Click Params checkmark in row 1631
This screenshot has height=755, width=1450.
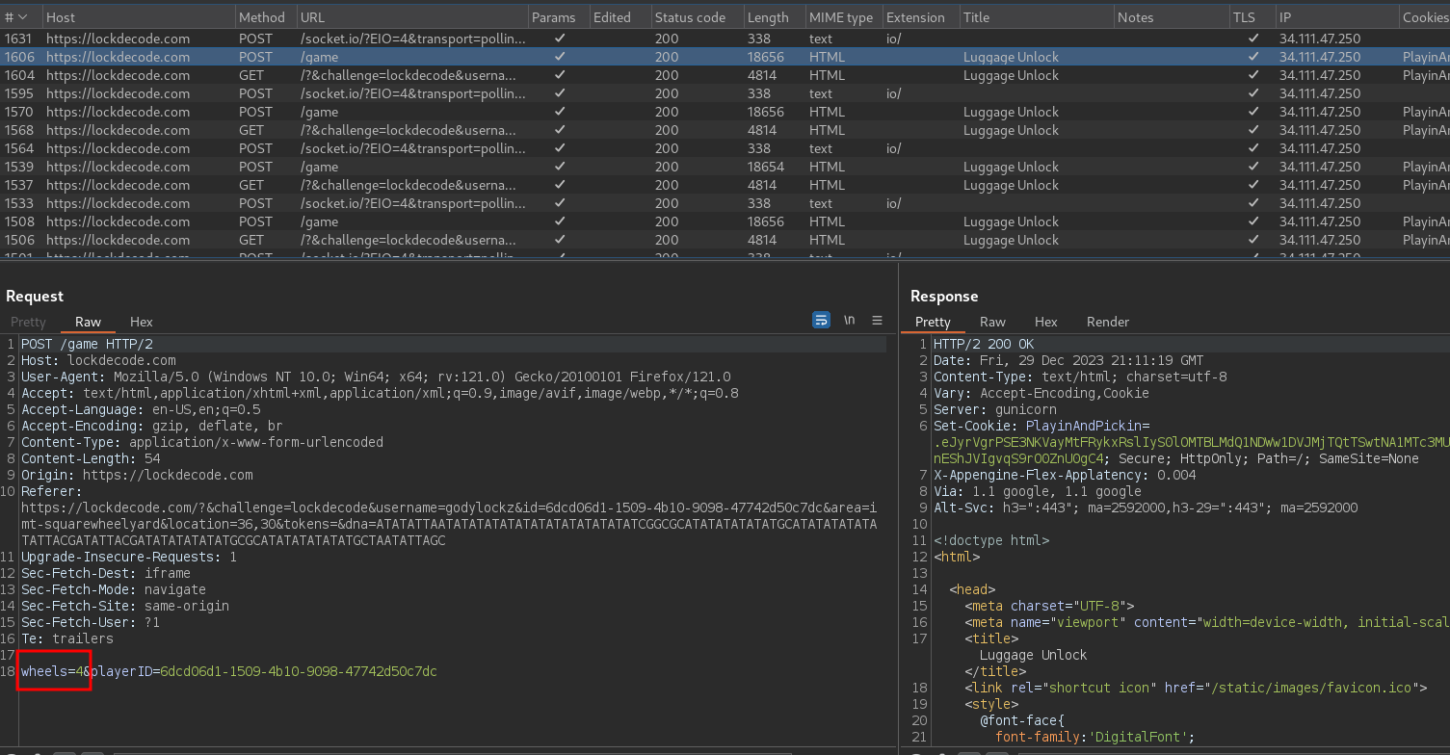click(560, 39)
